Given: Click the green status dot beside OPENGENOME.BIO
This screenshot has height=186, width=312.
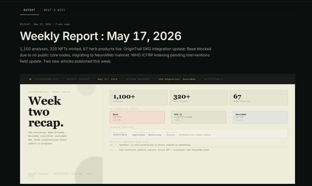Looking at the screenshot, I should coord(30,79).
